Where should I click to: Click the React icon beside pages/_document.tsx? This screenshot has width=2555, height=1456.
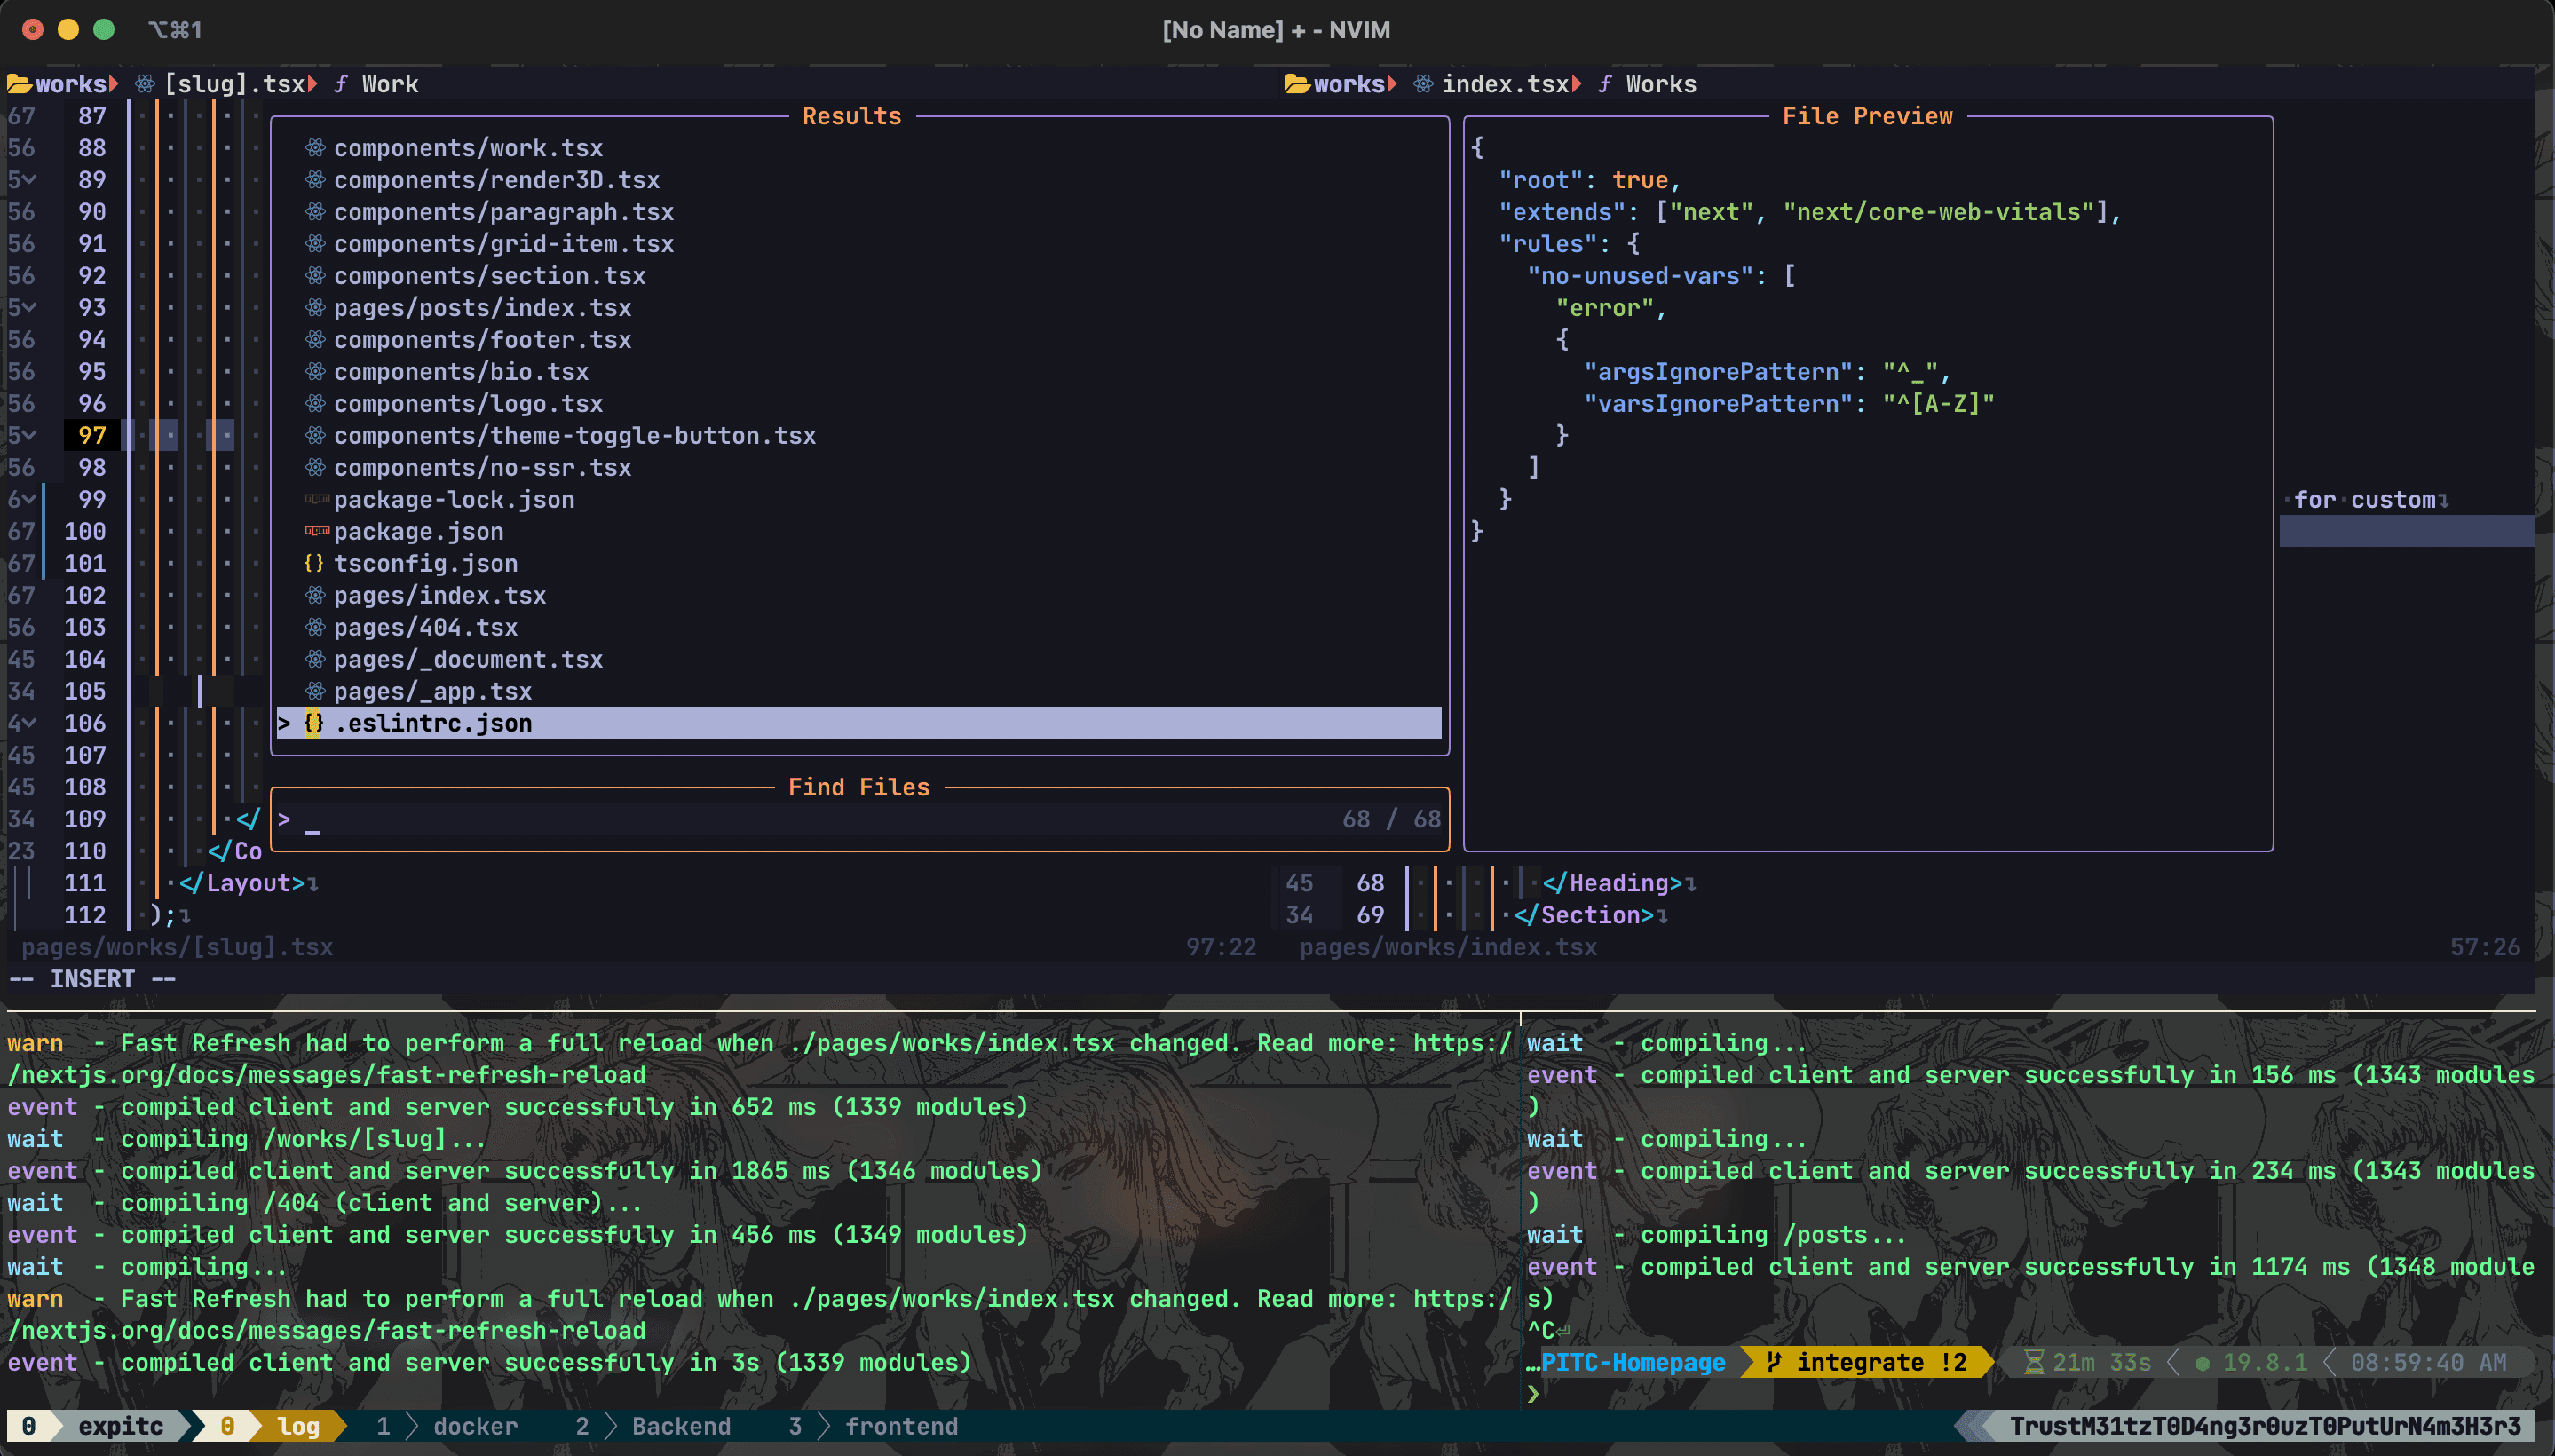point(315,660)
